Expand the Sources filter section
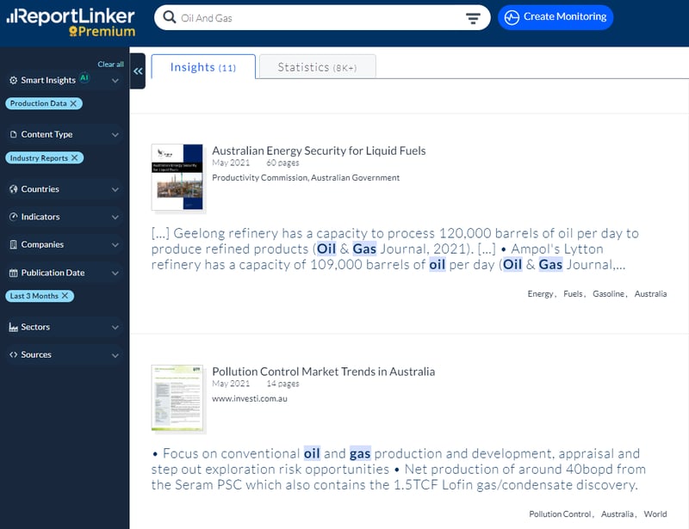 click(115, 354)
